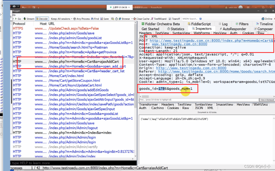Click the blue help icon near MSDN Search
Viewport: 275px width, 171px height.
201,19
